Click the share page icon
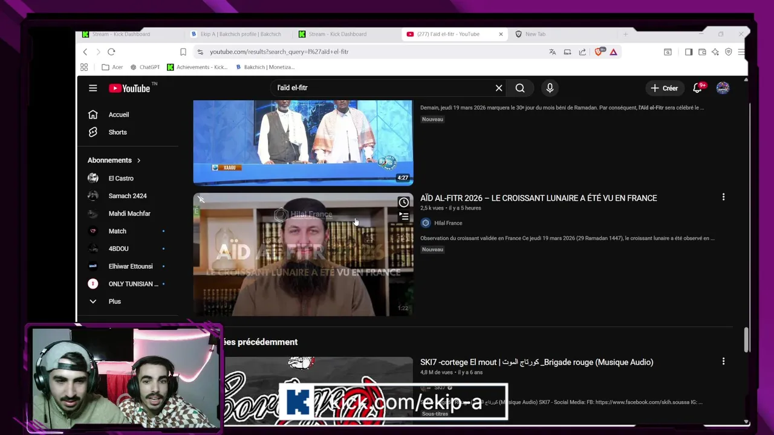The image size is (774, 435). click(x=582, y=52)
